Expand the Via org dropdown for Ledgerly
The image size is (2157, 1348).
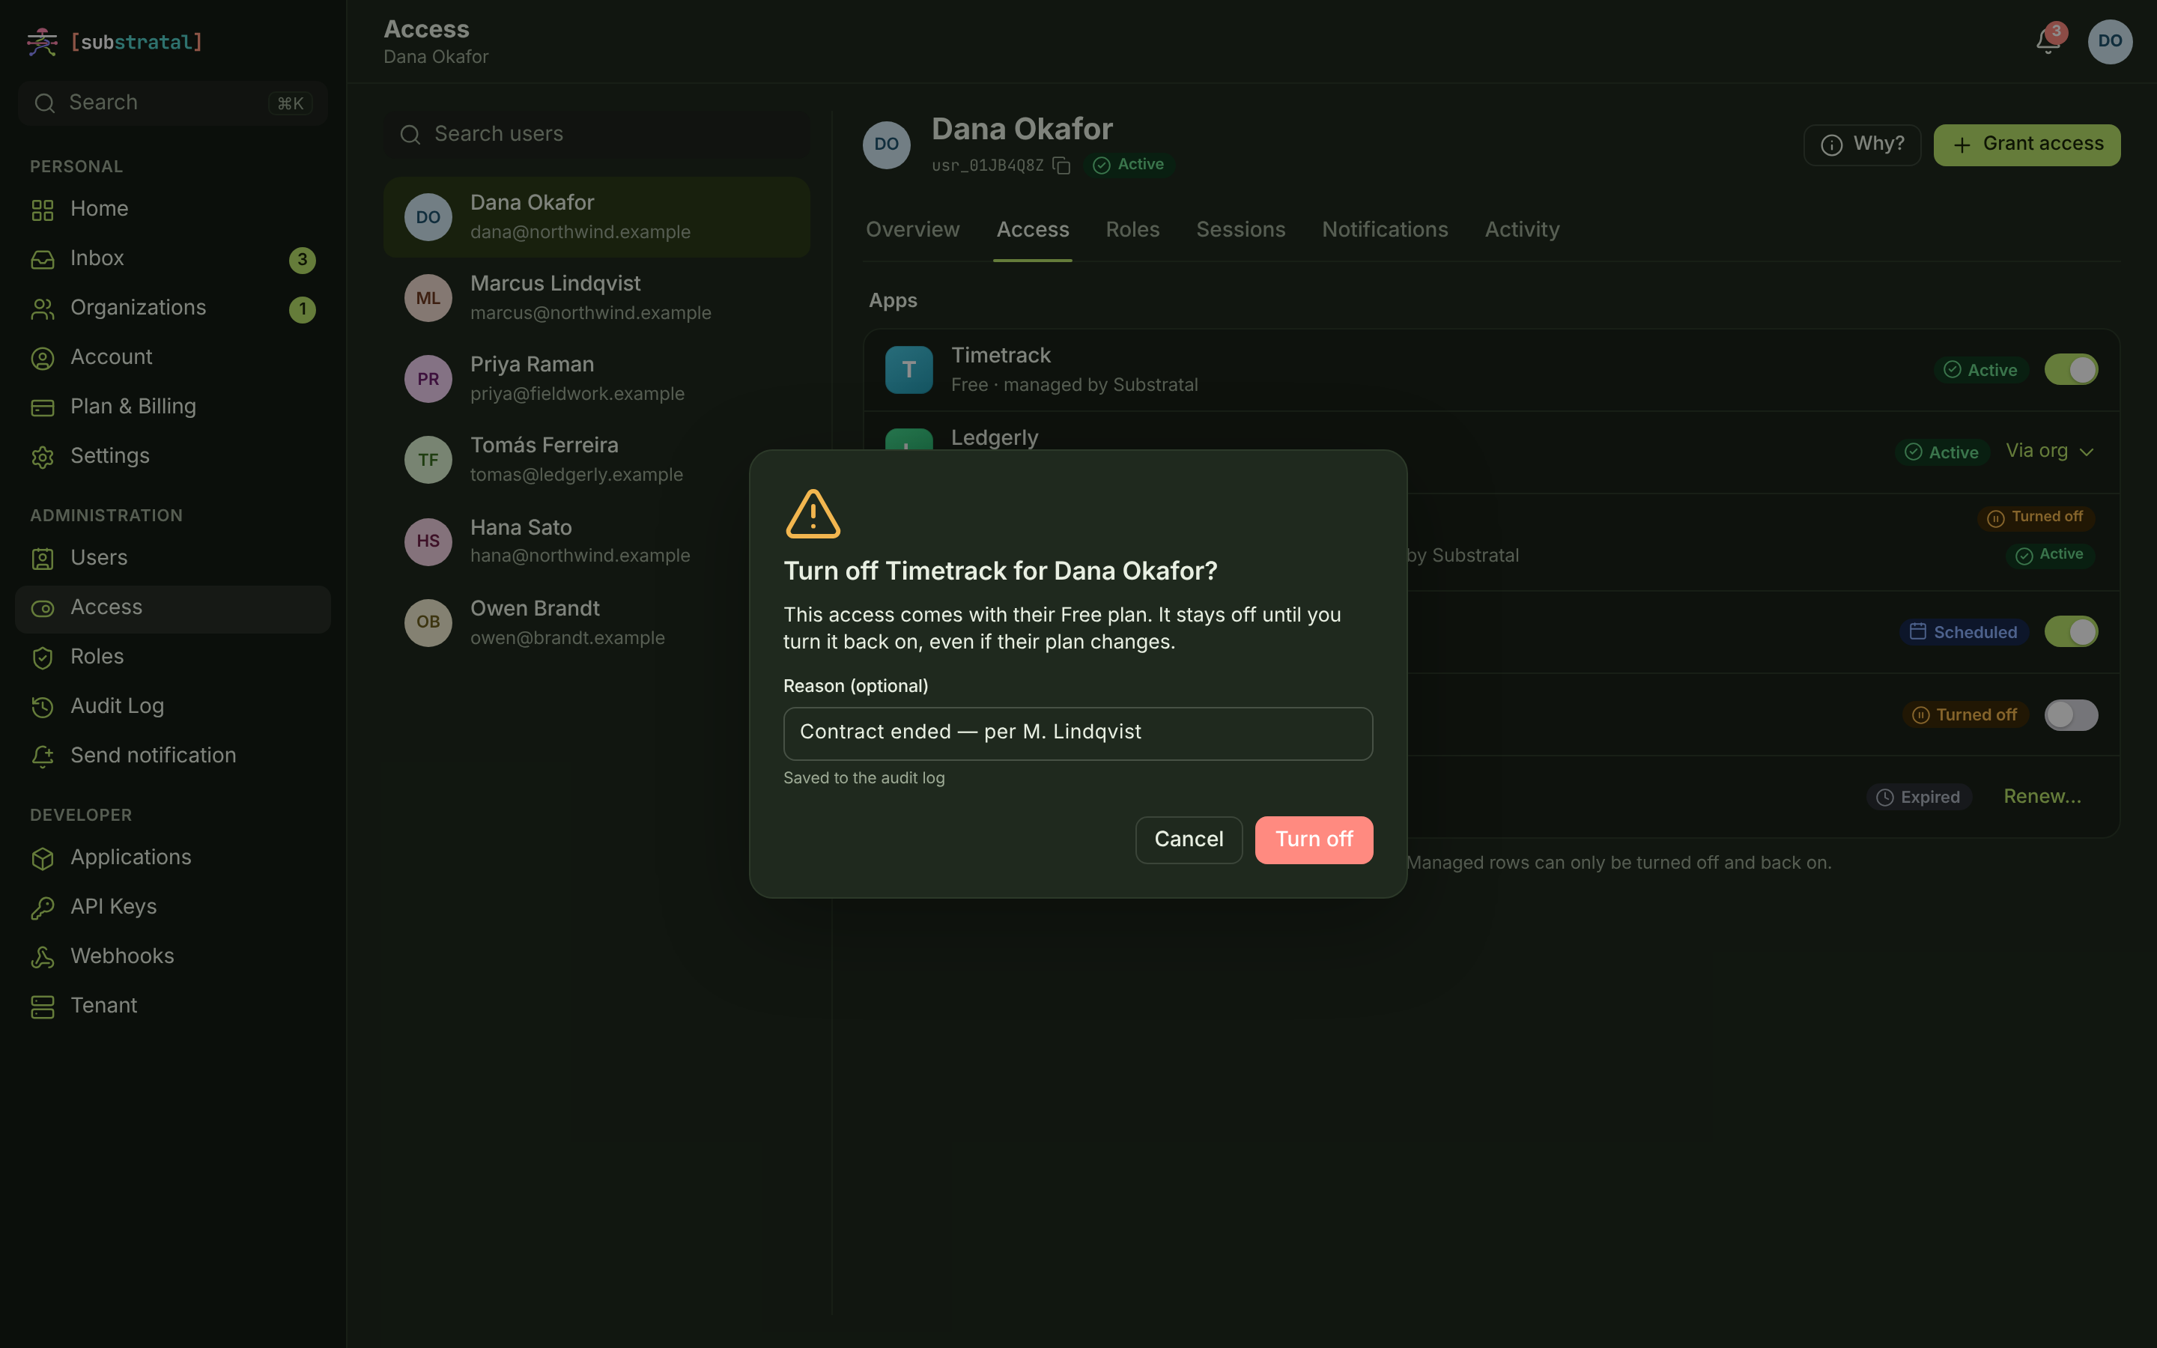pos(2049,451)
